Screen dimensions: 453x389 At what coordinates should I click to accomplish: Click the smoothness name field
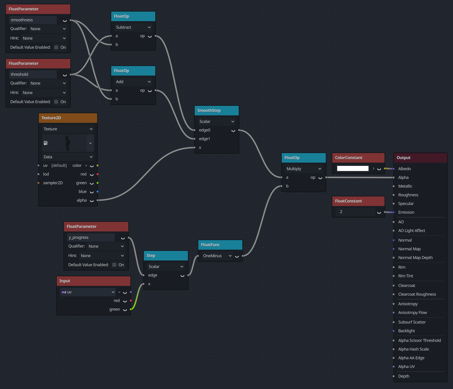pos(33,20)
